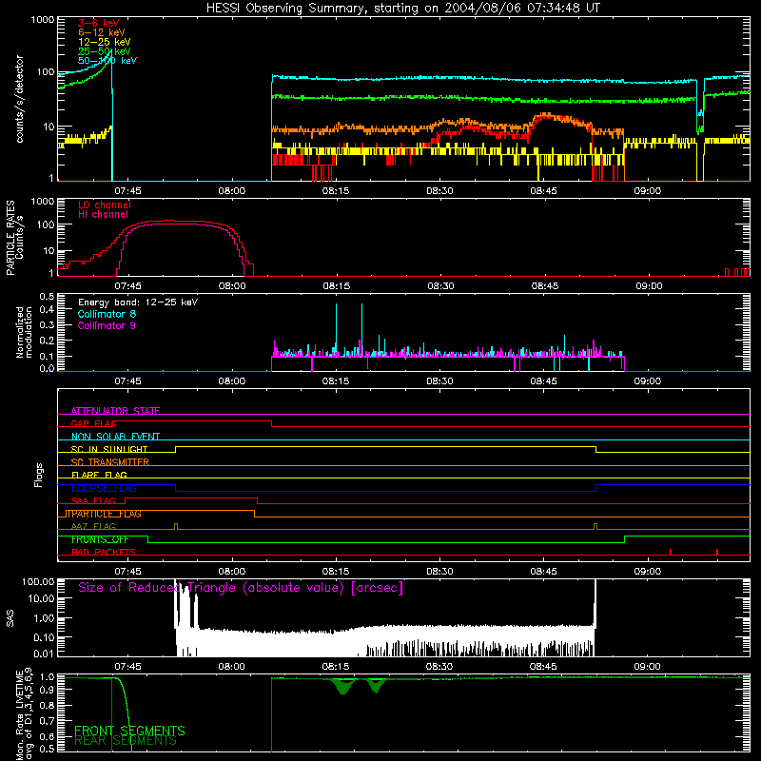Image resolution: width=761 pixels, height=761 pixels.
Task: Click the "Normalized modulation" axis label
Action: [x=24, y=332]
